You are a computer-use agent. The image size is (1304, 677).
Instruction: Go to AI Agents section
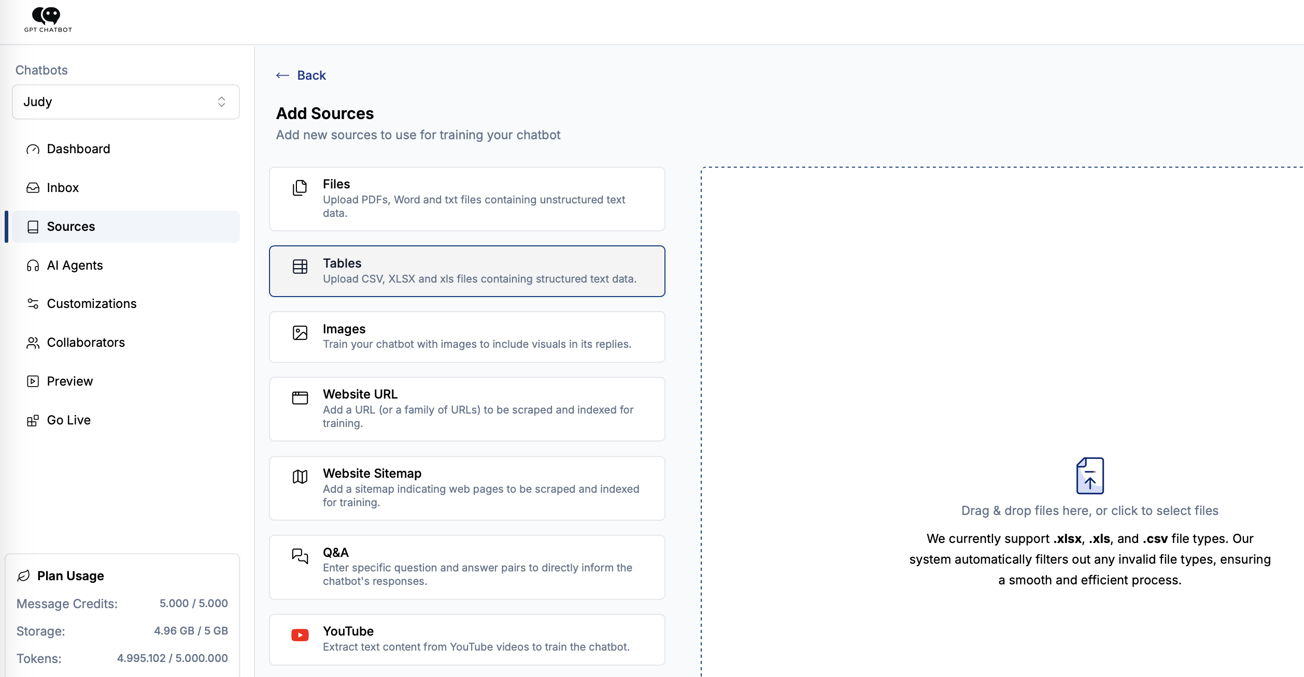[x=75, y=266]
